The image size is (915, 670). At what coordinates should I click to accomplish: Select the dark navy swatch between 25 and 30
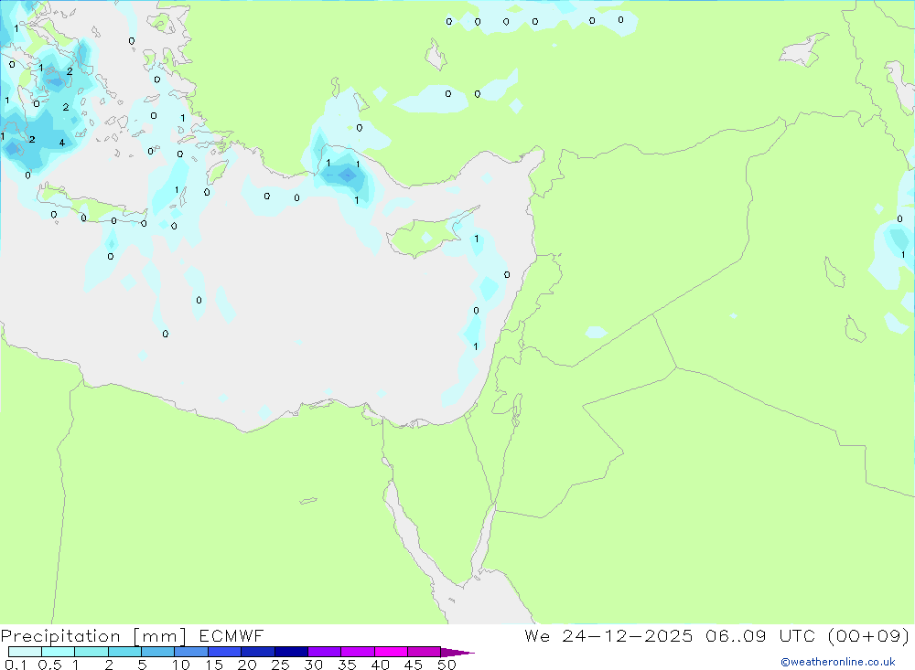[x=291, y=652]
